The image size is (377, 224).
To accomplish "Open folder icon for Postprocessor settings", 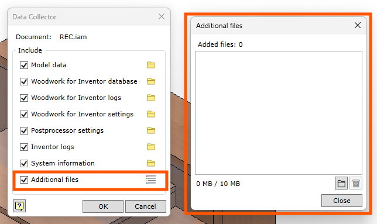I will pyautogui.click(x=151, y=130).
